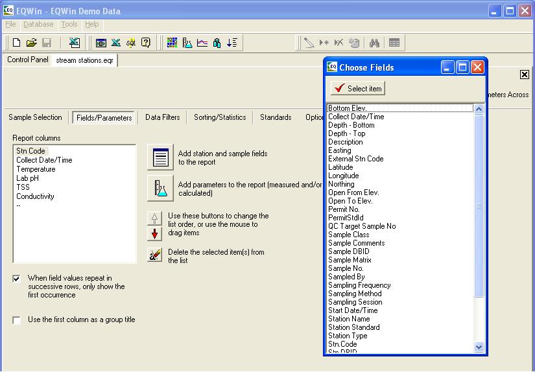Select 'Temperature' in Report columns
The image size is (535, 372).
pos(36,169)
